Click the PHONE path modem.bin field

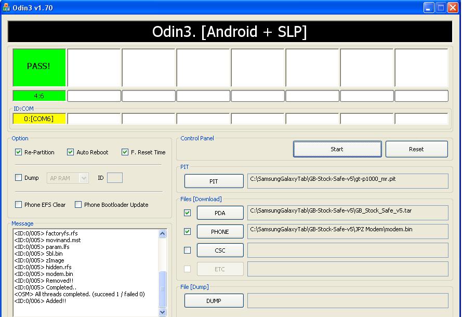[348, 232]
